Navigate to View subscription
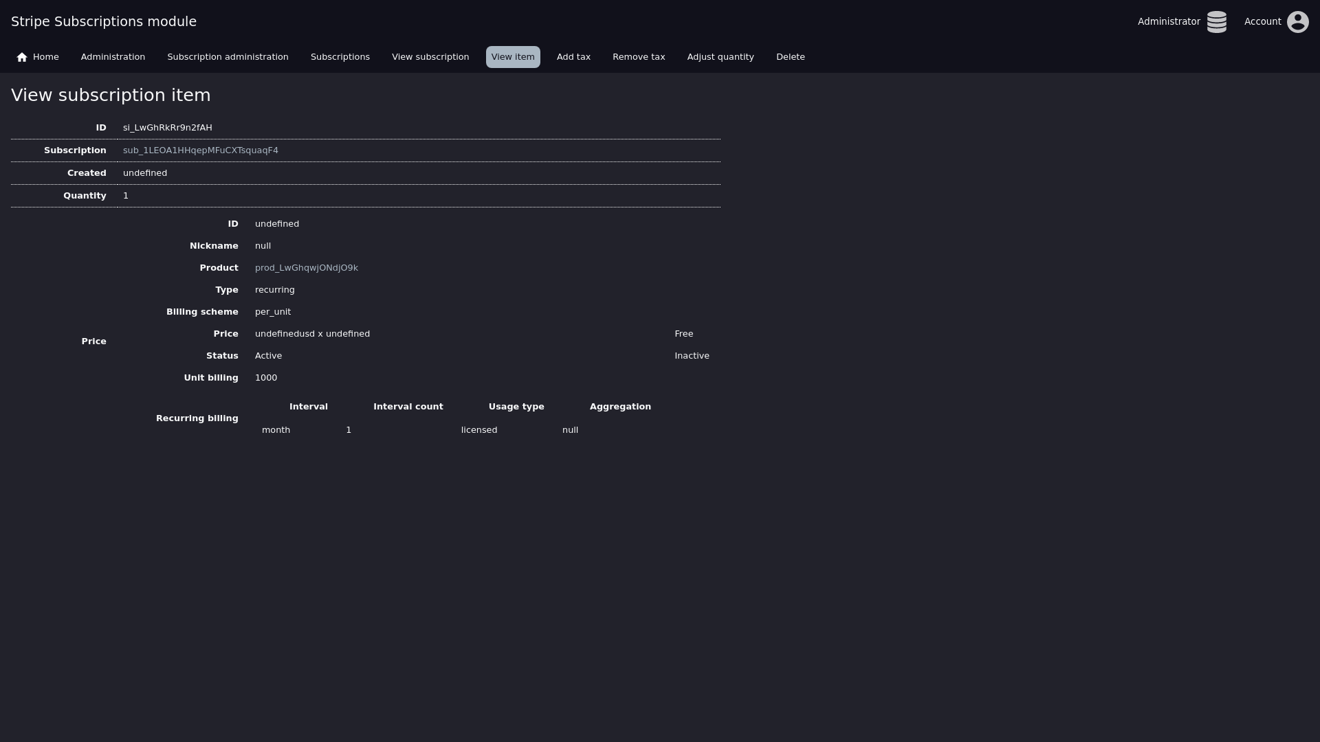This screenshot has height=742, width=1320. (430, 57)
